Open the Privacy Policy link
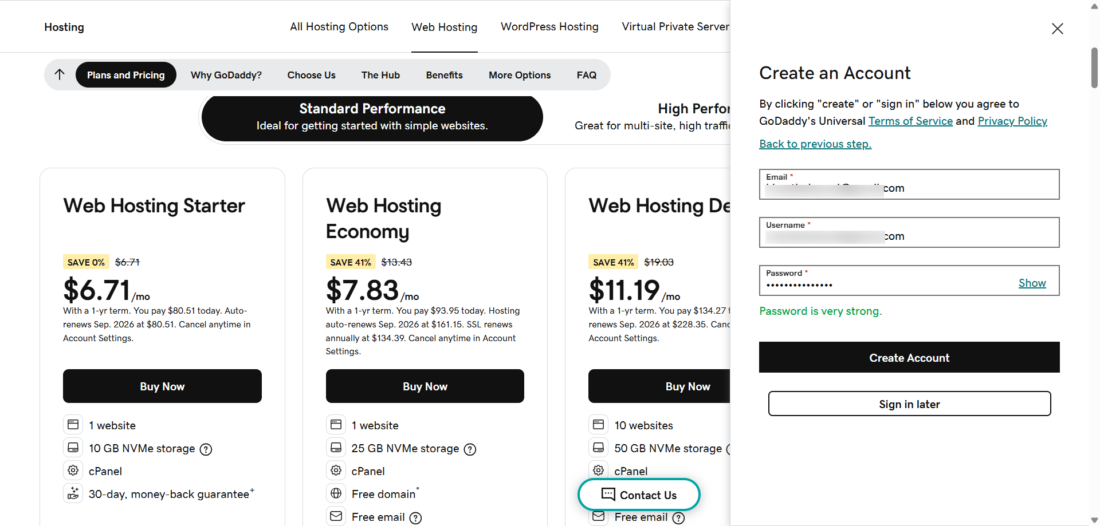The height and width of the screenshot is (526, 1100). point(1012,121)
